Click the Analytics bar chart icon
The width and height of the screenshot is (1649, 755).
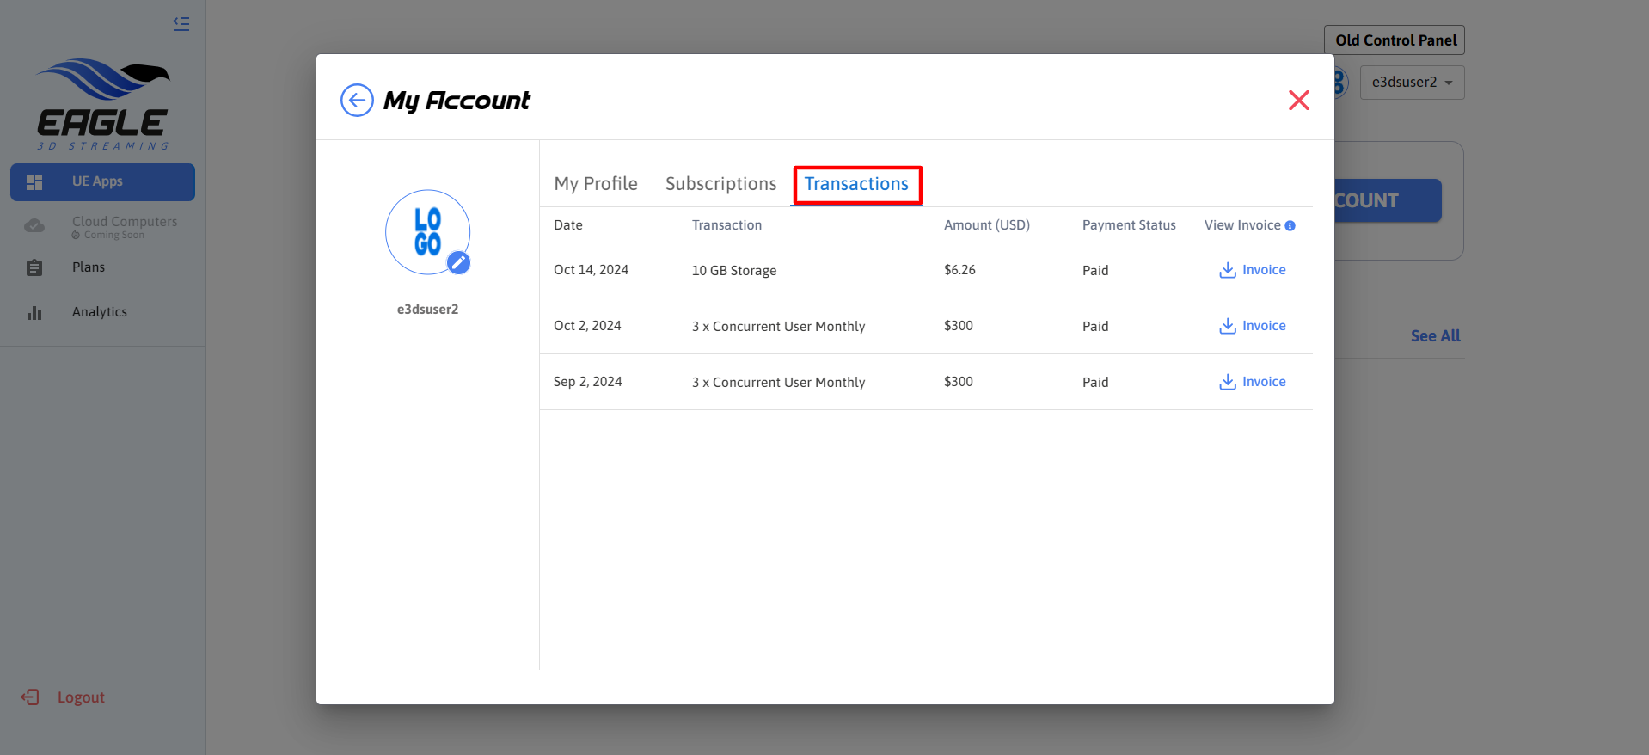pyautogui.click(x=34, y=312)
